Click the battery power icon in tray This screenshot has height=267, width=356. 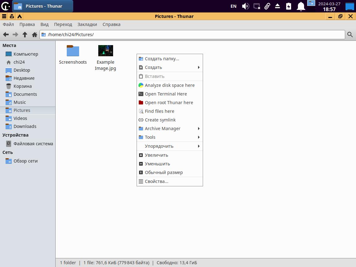click(x=289, y=6)
